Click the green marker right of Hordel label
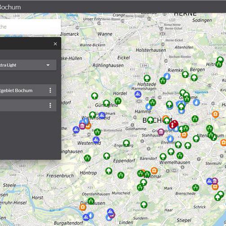 pyautogui.click(x=118, y=101)
